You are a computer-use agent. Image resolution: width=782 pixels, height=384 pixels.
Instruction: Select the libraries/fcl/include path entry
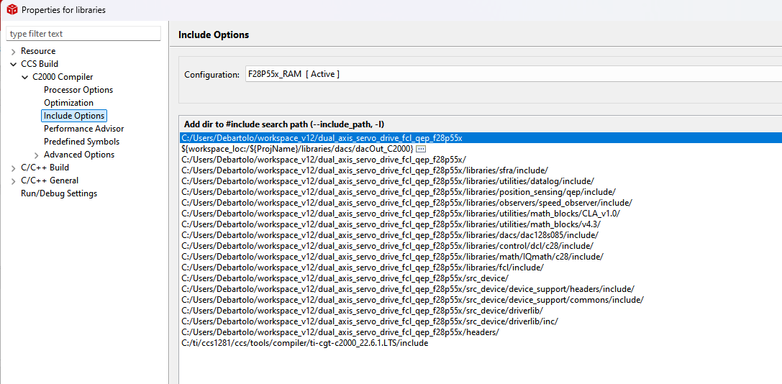tap(363, 268)
